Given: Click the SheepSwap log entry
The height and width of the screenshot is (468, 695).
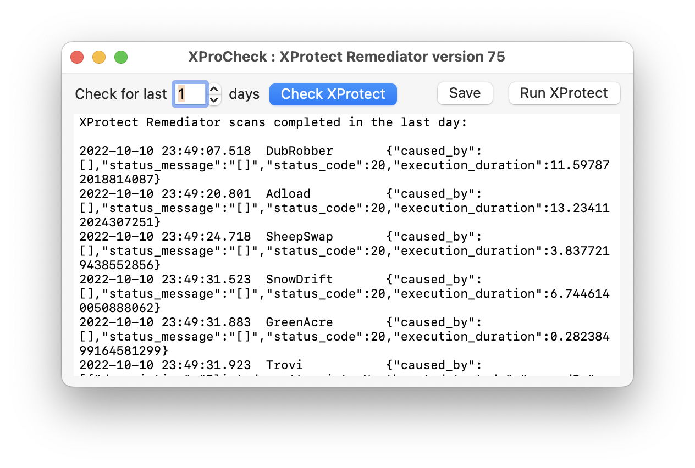Looking at the screenshot, I should (x=300, y=236).
